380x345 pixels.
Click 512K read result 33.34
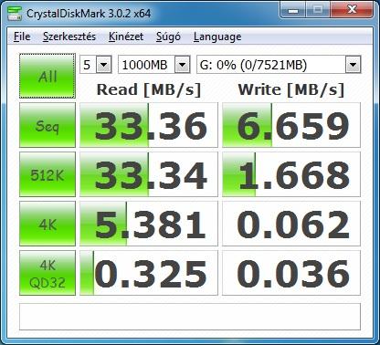click(149, 174)
